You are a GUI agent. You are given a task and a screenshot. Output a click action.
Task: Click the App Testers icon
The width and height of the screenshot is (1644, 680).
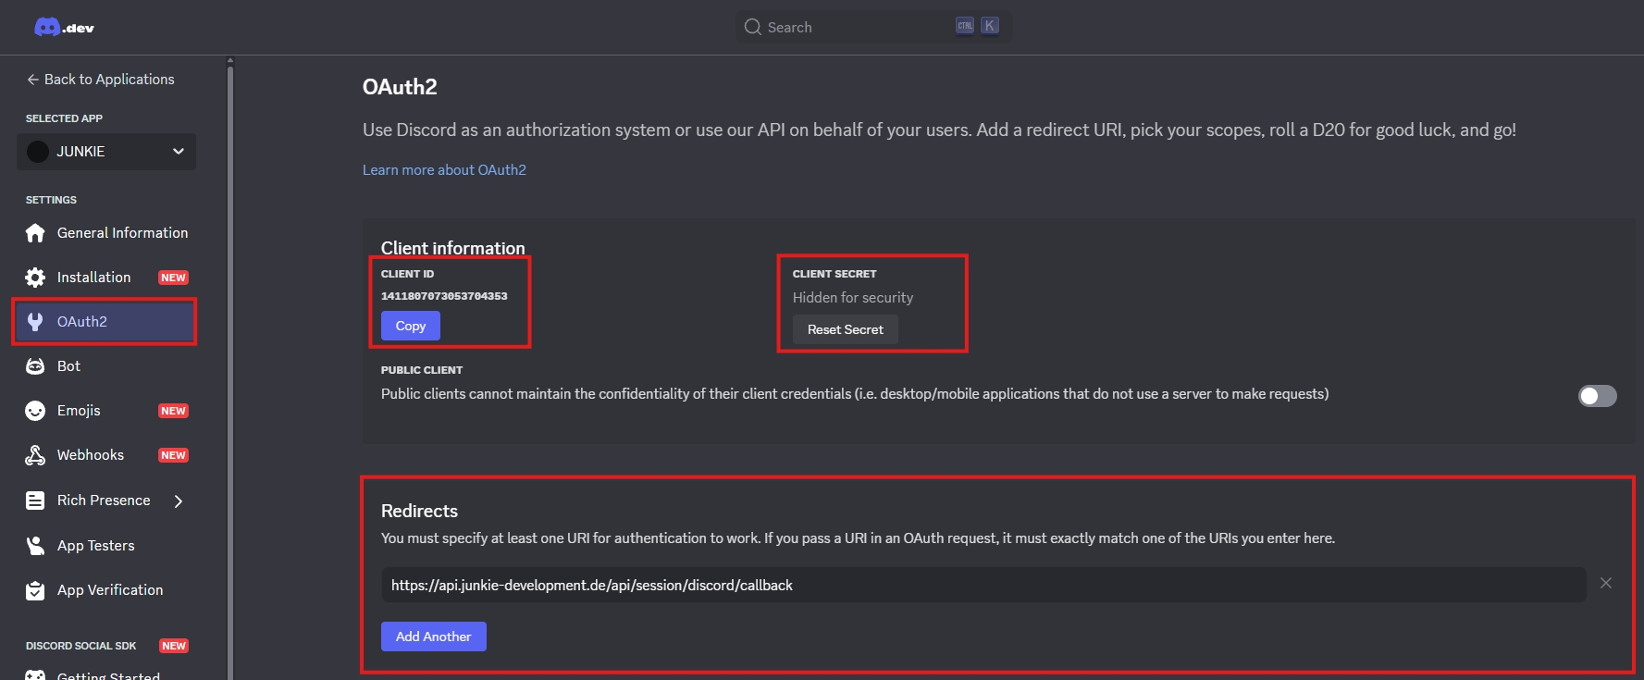click(35, 546)
